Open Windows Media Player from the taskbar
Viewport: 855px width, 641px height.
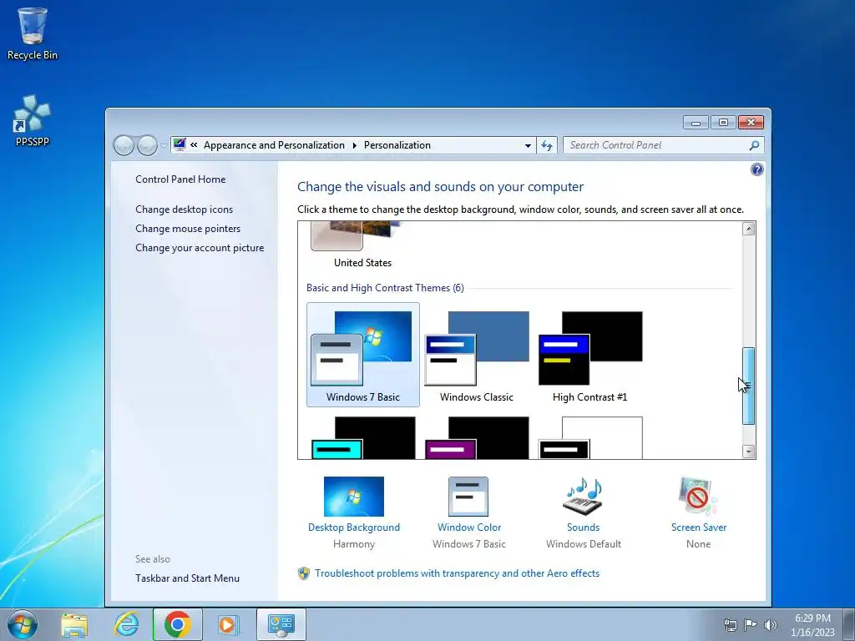click(227, 624)
